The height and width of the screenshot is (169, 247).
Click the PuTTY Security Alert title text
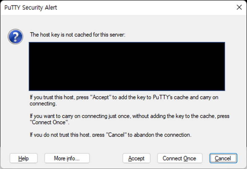[x=31, y=7]
